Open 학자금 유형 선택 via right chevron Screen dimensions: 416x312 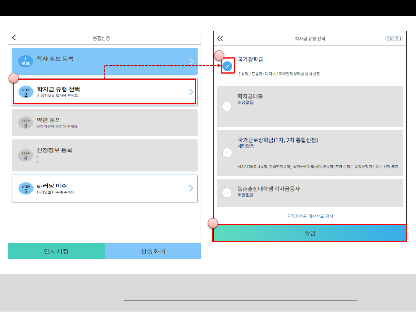tap(191, 92)
